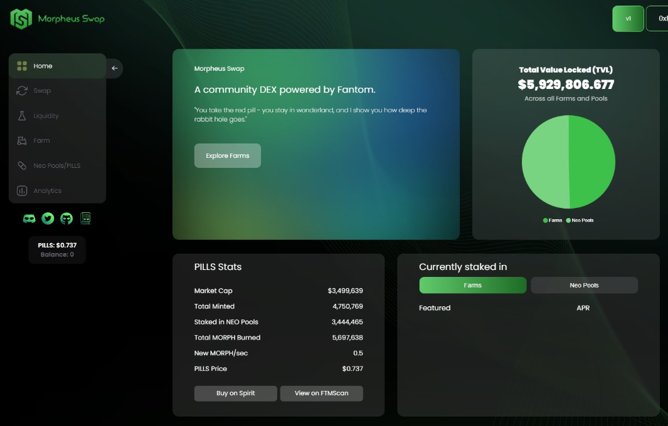
Task: Click the Total Minted value 4,750,769
Action: (347, 306)
